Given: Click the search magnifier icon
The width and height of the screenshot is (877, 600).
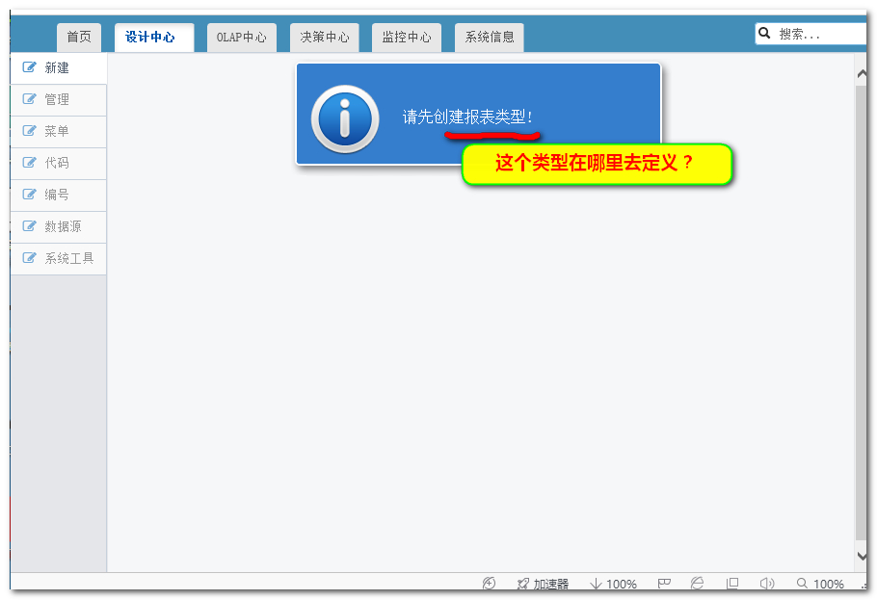Looking at the screenshot, I should point(764,34).
